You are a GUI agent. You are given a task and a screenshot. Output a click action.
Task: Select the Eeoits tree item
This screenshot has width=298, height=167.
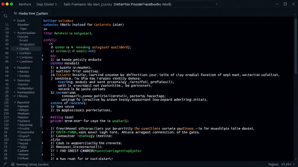coord(24,40)
